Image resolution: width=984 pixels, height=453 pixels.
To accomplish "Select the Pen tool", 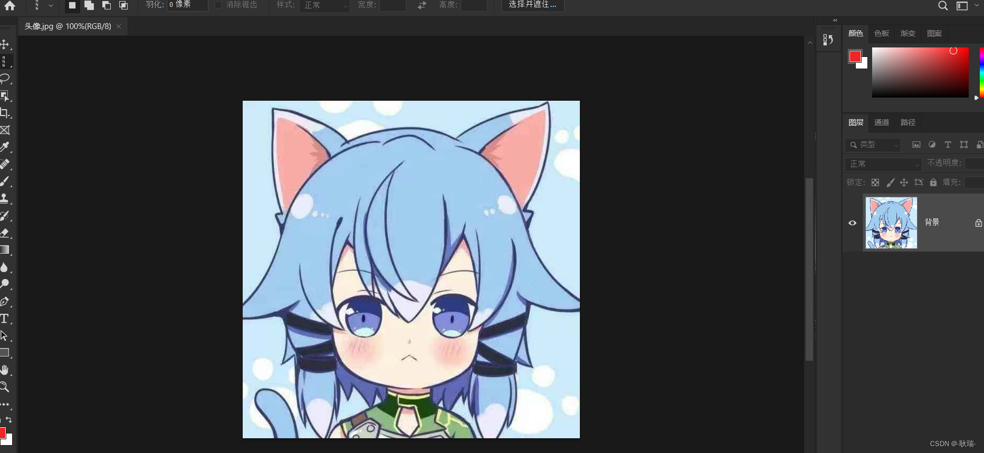I will point(5,301).
